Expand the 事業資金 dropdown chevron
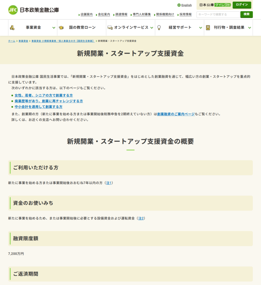Screen dimensions: 261x285 click(x=54, y=28)
